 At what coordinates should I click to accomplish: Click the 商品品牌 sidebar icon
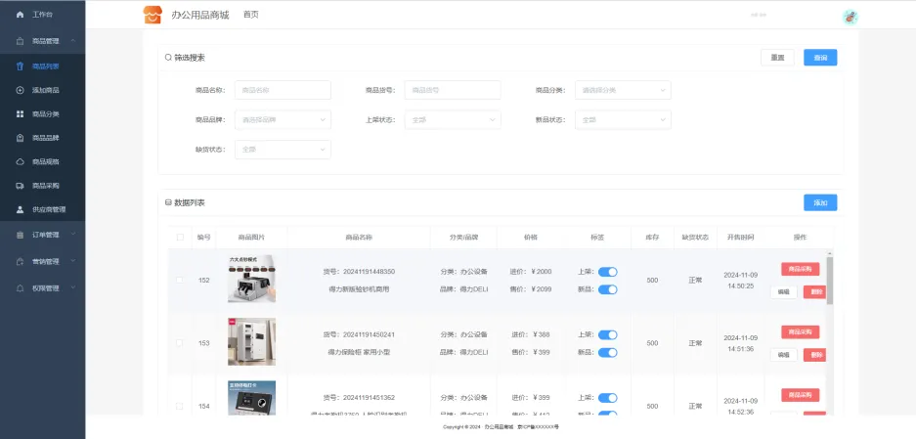(21, 138)
